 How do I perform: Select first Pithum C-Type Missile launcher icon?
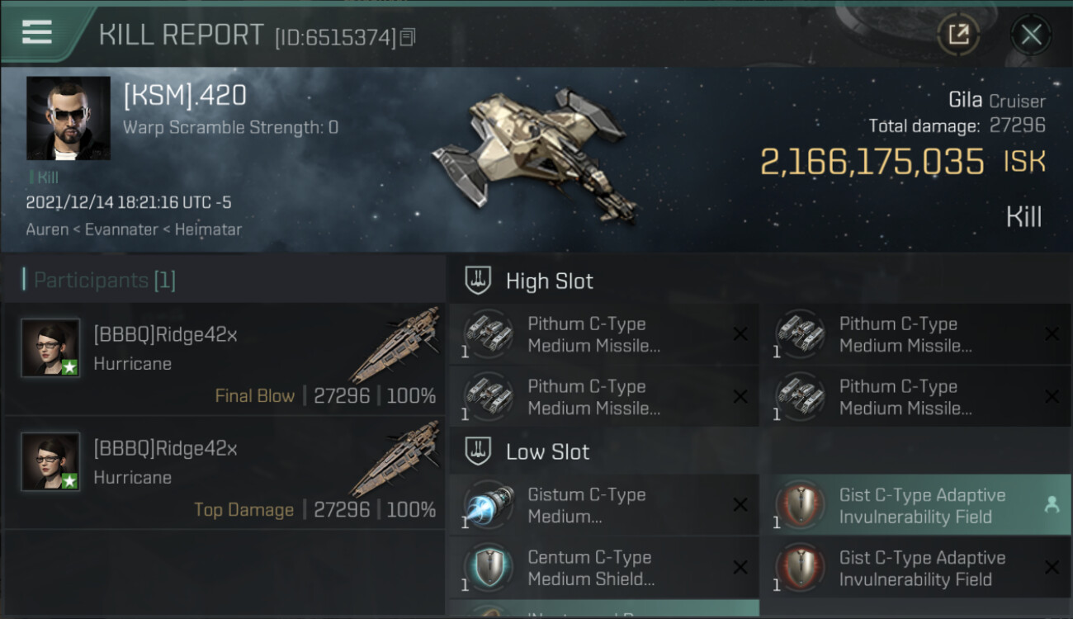489,334
